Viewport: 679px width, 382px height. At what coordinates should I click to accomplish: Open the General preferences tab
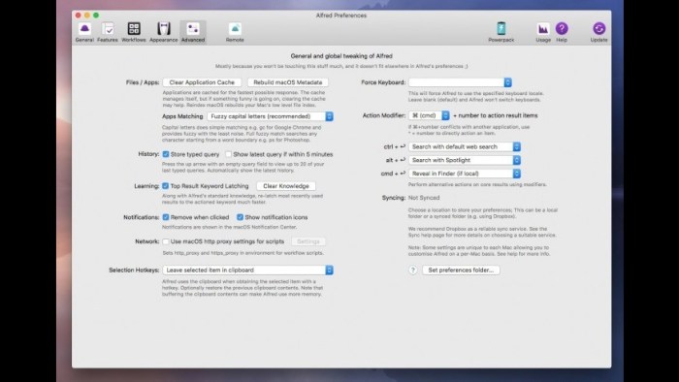tap(84, 32)
